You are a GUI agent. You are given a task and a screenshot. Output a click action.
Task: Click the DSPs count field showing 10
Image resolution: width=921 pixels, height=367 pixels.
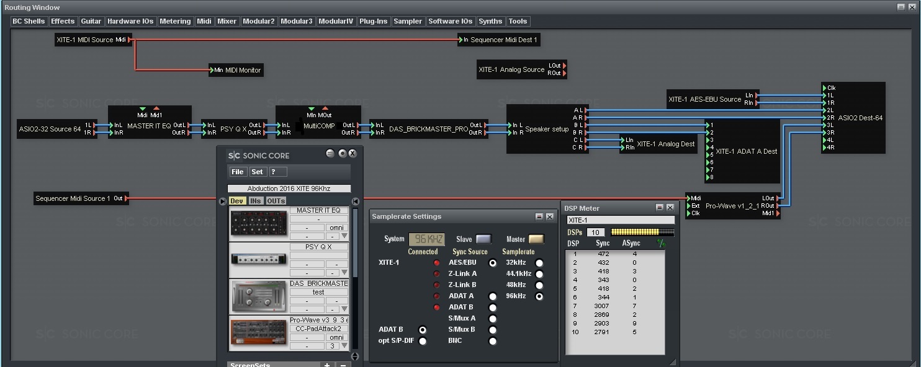pos(596,232)
